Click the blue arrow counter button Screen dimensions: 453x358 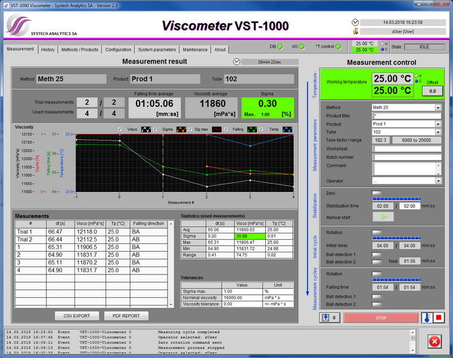click(330, 318)
